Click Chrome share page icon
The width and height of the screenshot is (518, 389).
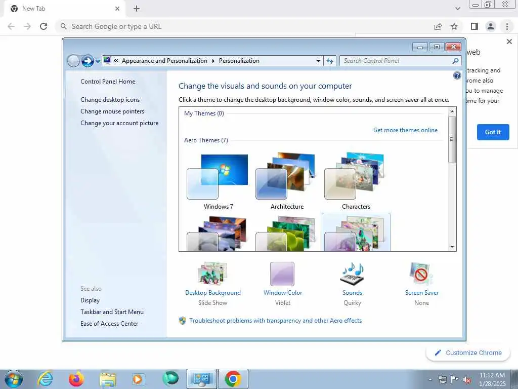[438, 26]
